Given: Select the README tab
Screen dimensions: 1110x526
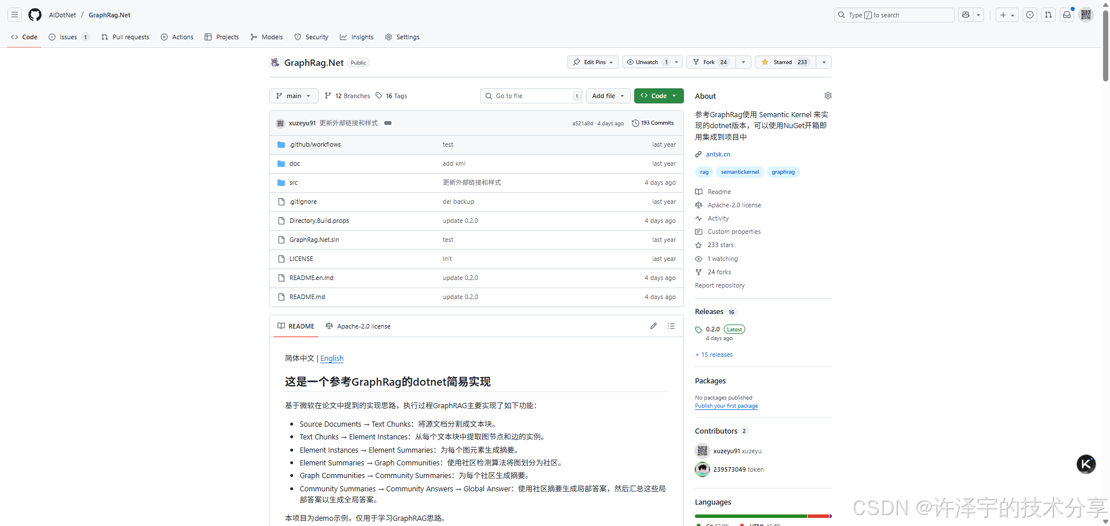Looking at the screenshot, I should [x=295, y=326].
